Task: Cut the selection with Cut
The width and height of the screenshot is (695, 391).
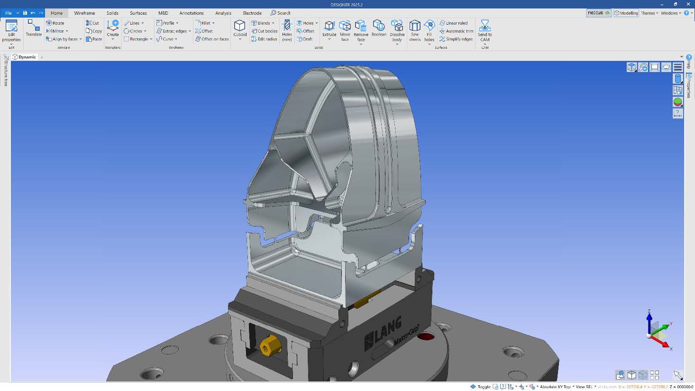Action: coord(92,23)
